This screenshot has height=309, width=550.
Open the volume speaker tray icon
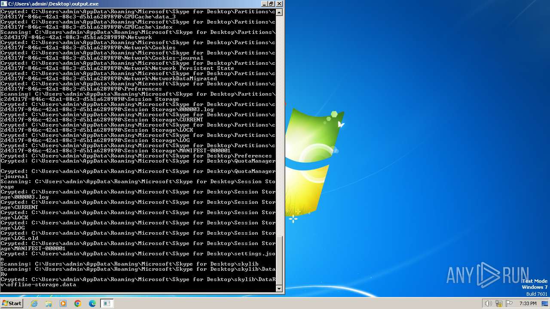click(488, 303)
